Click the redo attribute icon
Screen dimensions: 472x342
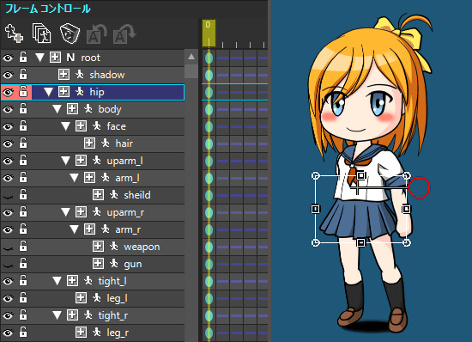[124, 34]
